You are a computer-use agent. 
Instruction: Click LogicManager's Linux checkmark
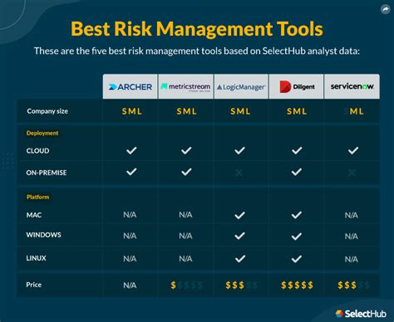click(240, 259)
